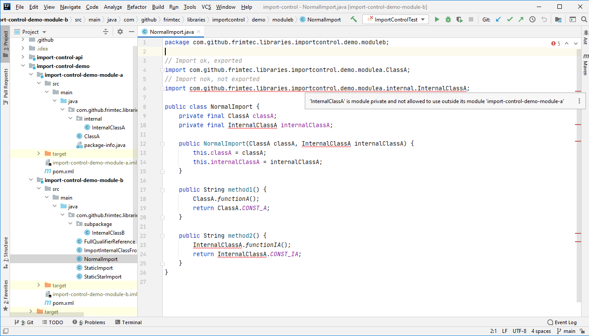This screenshot has width=589, height=336.
Task: Fold the method1 code block
Action: [x=162, y=190]
